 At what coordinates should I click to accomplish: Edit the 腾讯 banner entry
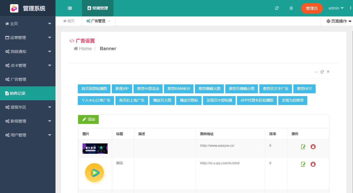(303, 164)
